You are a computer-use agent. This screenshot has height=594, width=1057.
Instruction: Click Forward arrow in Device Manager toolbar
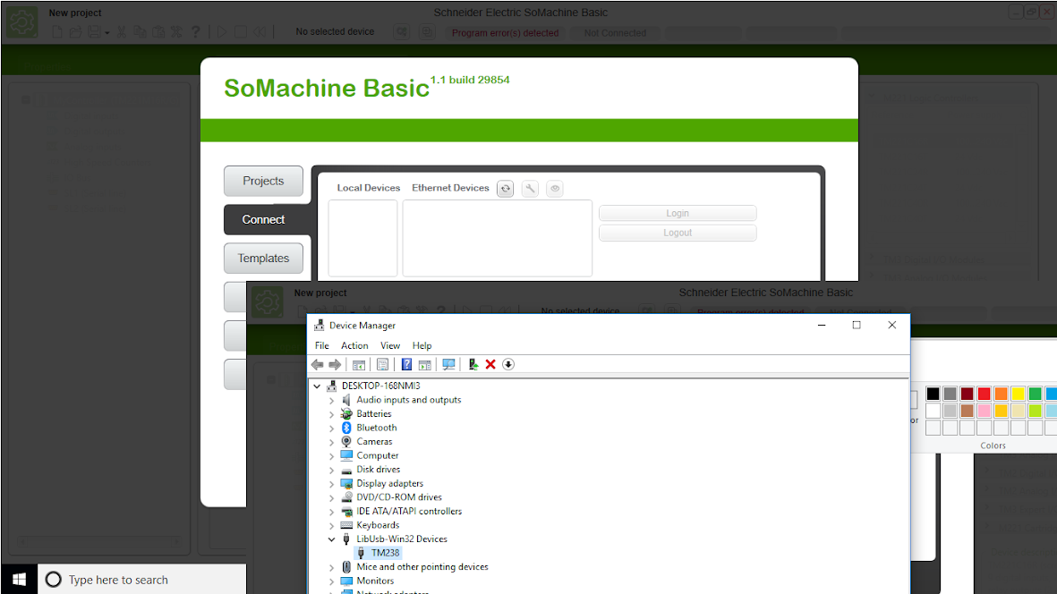pos(335,364)
